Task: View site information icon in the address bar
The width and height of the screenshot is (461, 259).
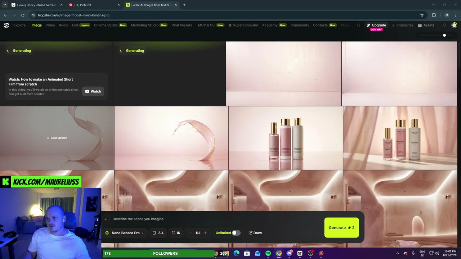Action: click(33, 15)
